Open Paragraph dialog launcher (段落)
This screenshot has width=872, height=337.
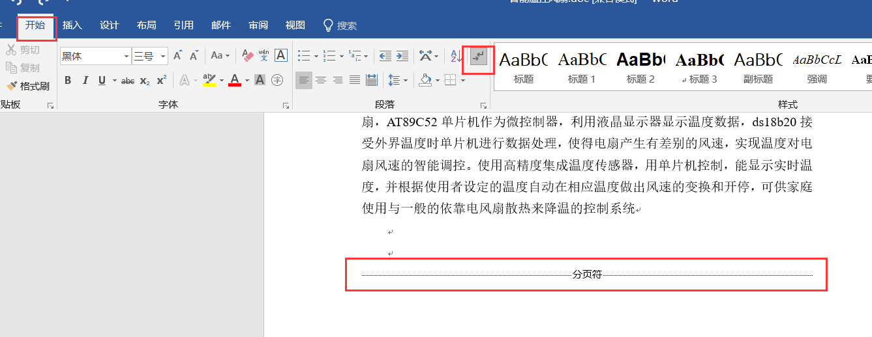[483, 105]
